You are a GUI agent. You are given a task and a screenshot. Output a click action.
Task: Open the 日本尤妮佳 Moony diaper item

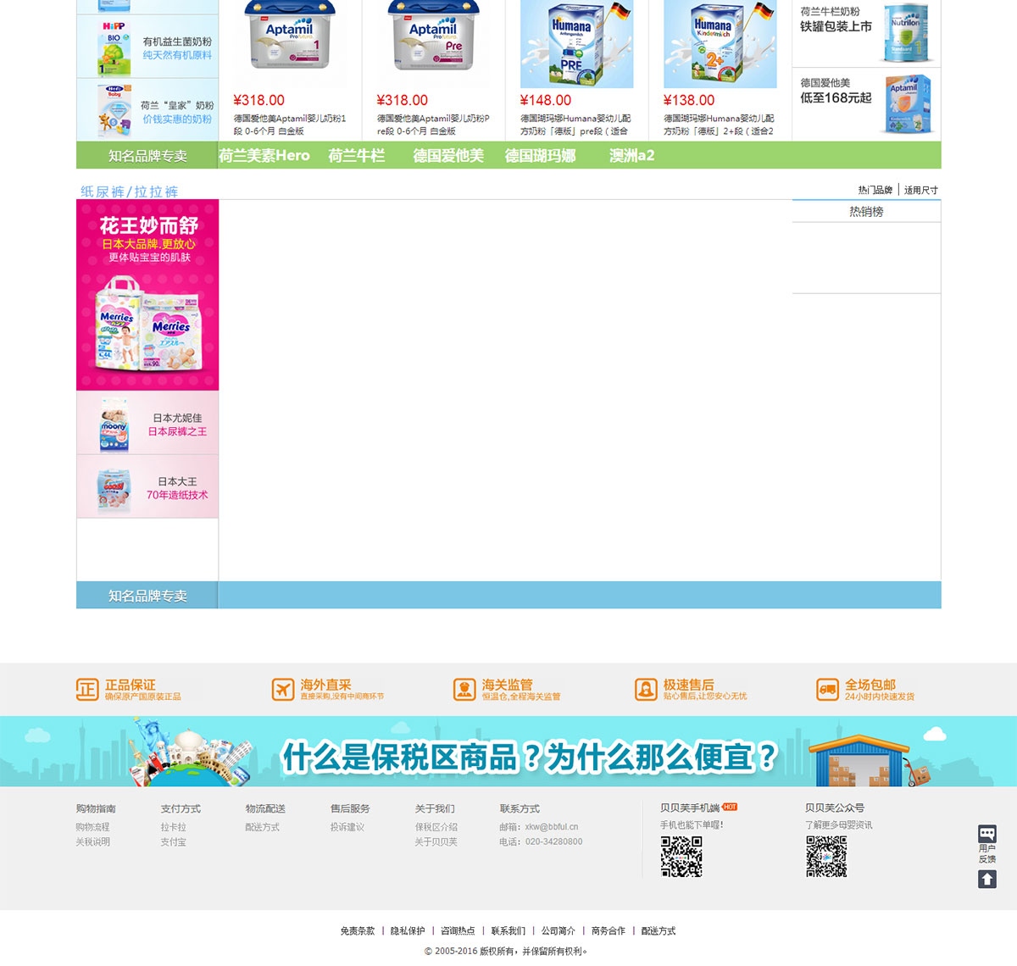click(x=147, y=423)
